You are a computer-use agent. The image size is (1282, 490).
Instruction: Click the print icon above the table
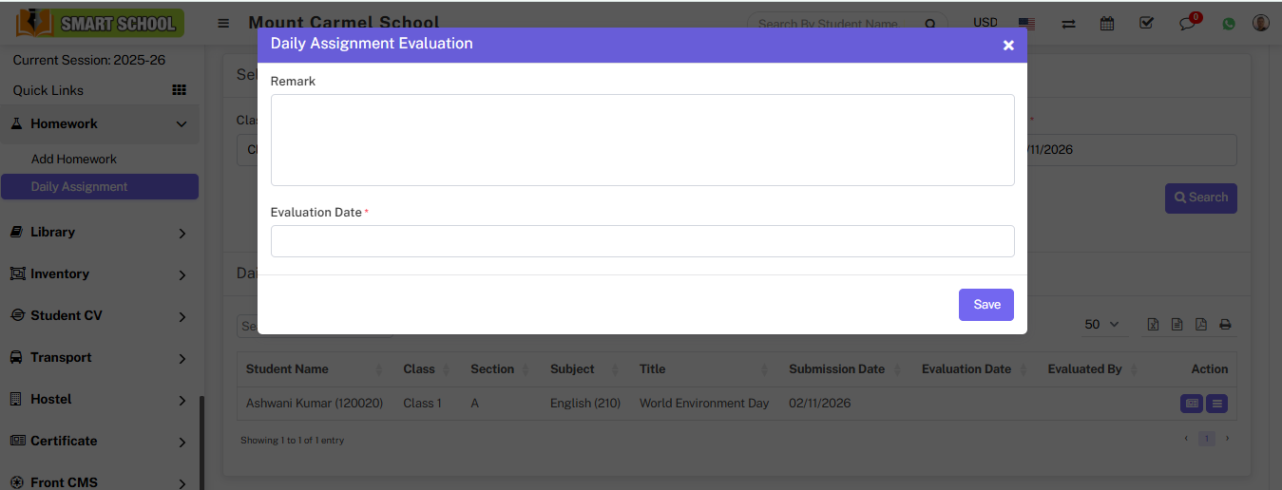tap(1225, 325)
